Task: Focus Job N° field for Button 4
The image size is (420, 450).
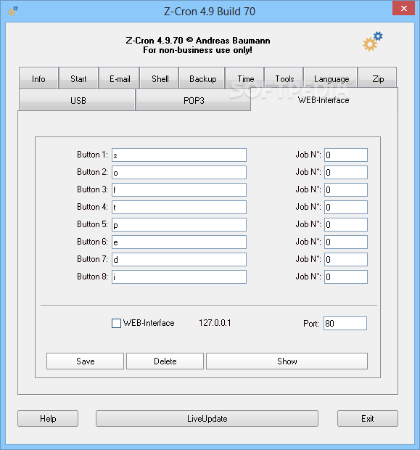Action: coord(346,207)
